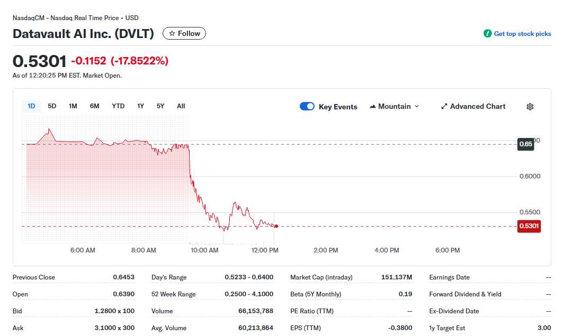
Task: Select the YTD chart tab
Action: [118, 106]
